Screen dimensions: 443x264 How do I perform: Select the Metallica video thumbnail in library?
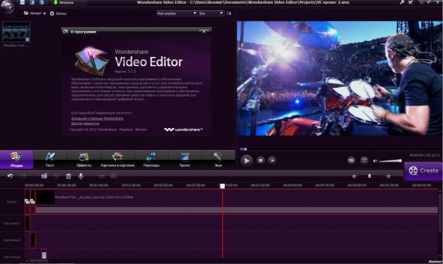(x=16, y=32)
